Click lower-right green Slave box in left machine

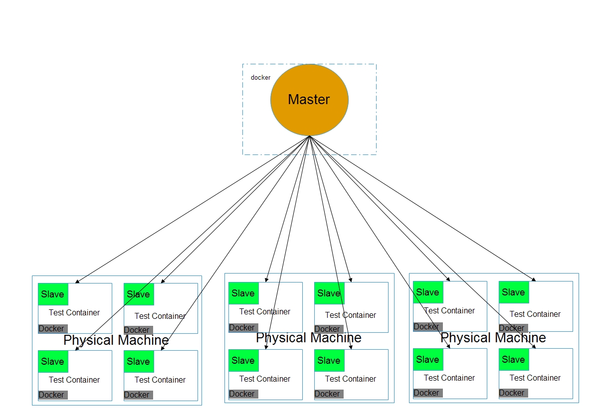(x=139, y=361)
